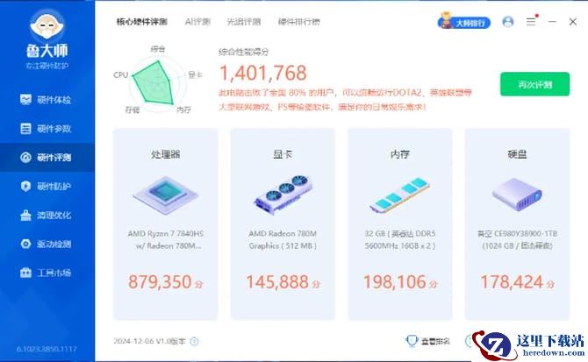Click the 综合性能得分 heading
588x362 pixels.
pos(244,52)
